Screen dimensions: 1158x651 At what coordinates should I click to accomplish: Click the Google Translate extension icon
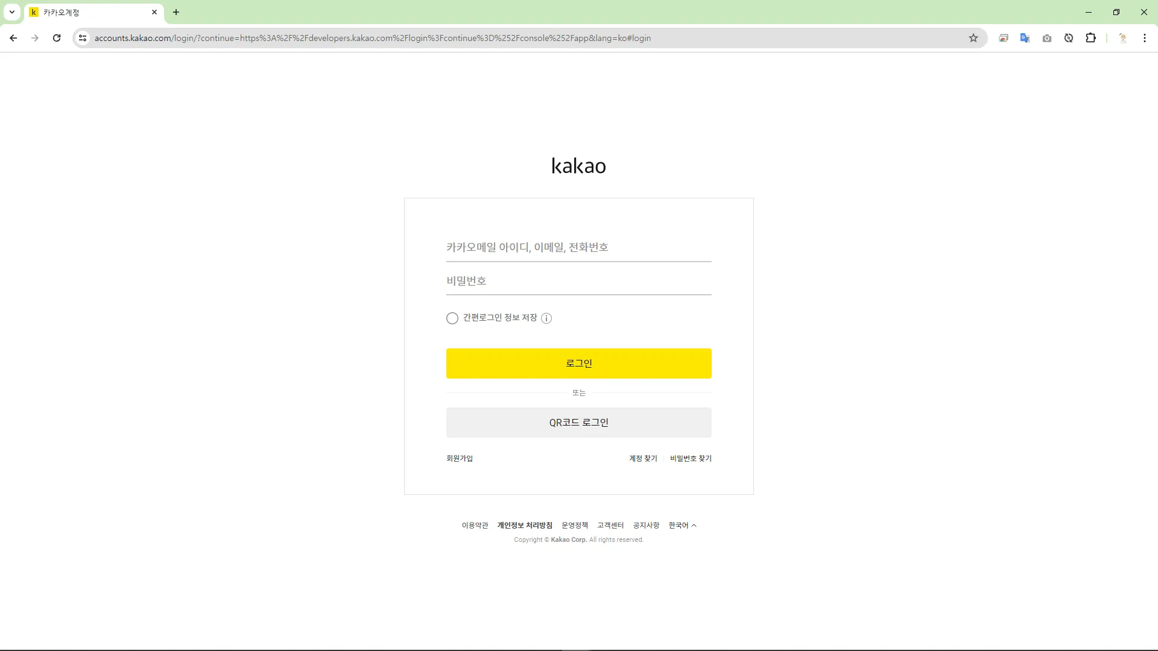pyautogui.click(x=1025, y=38)
